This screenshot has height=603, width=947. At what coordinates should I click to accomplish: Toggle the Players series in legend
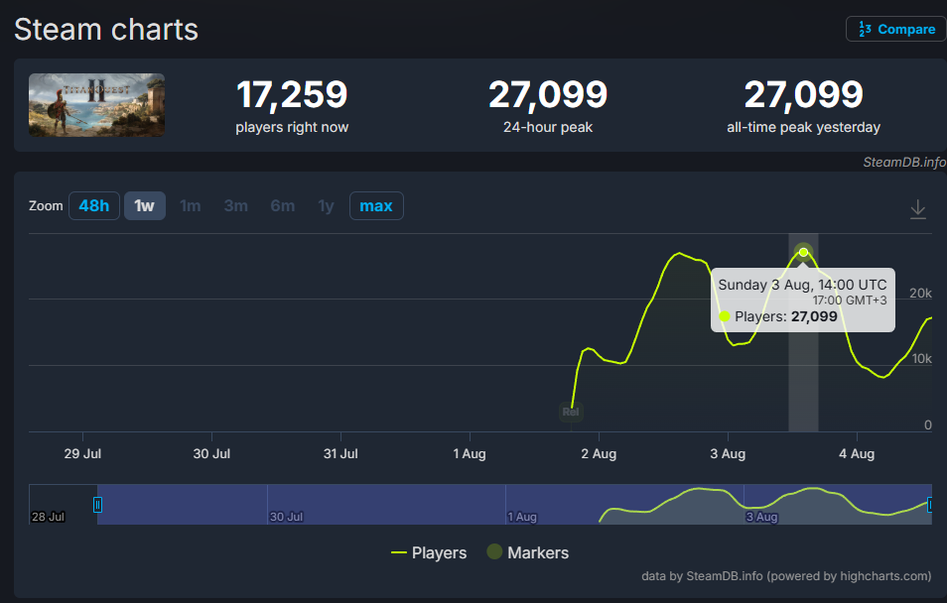click(x=429, y=552)
